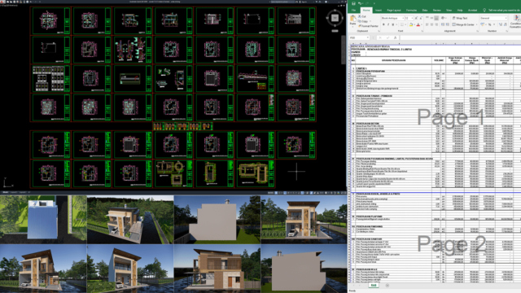Open the font size dropdown
Viewport: 521px width, 293px height.
(413, 18)
